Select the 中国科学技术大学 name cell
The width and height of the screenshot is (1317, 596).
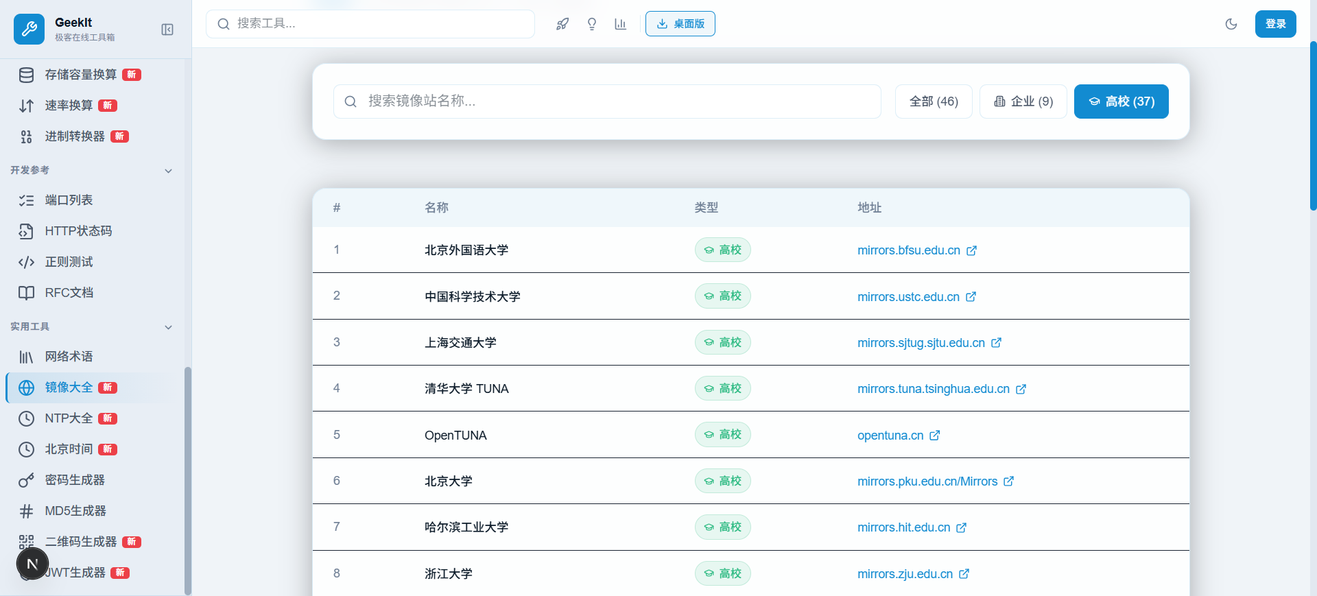[473, 297]
